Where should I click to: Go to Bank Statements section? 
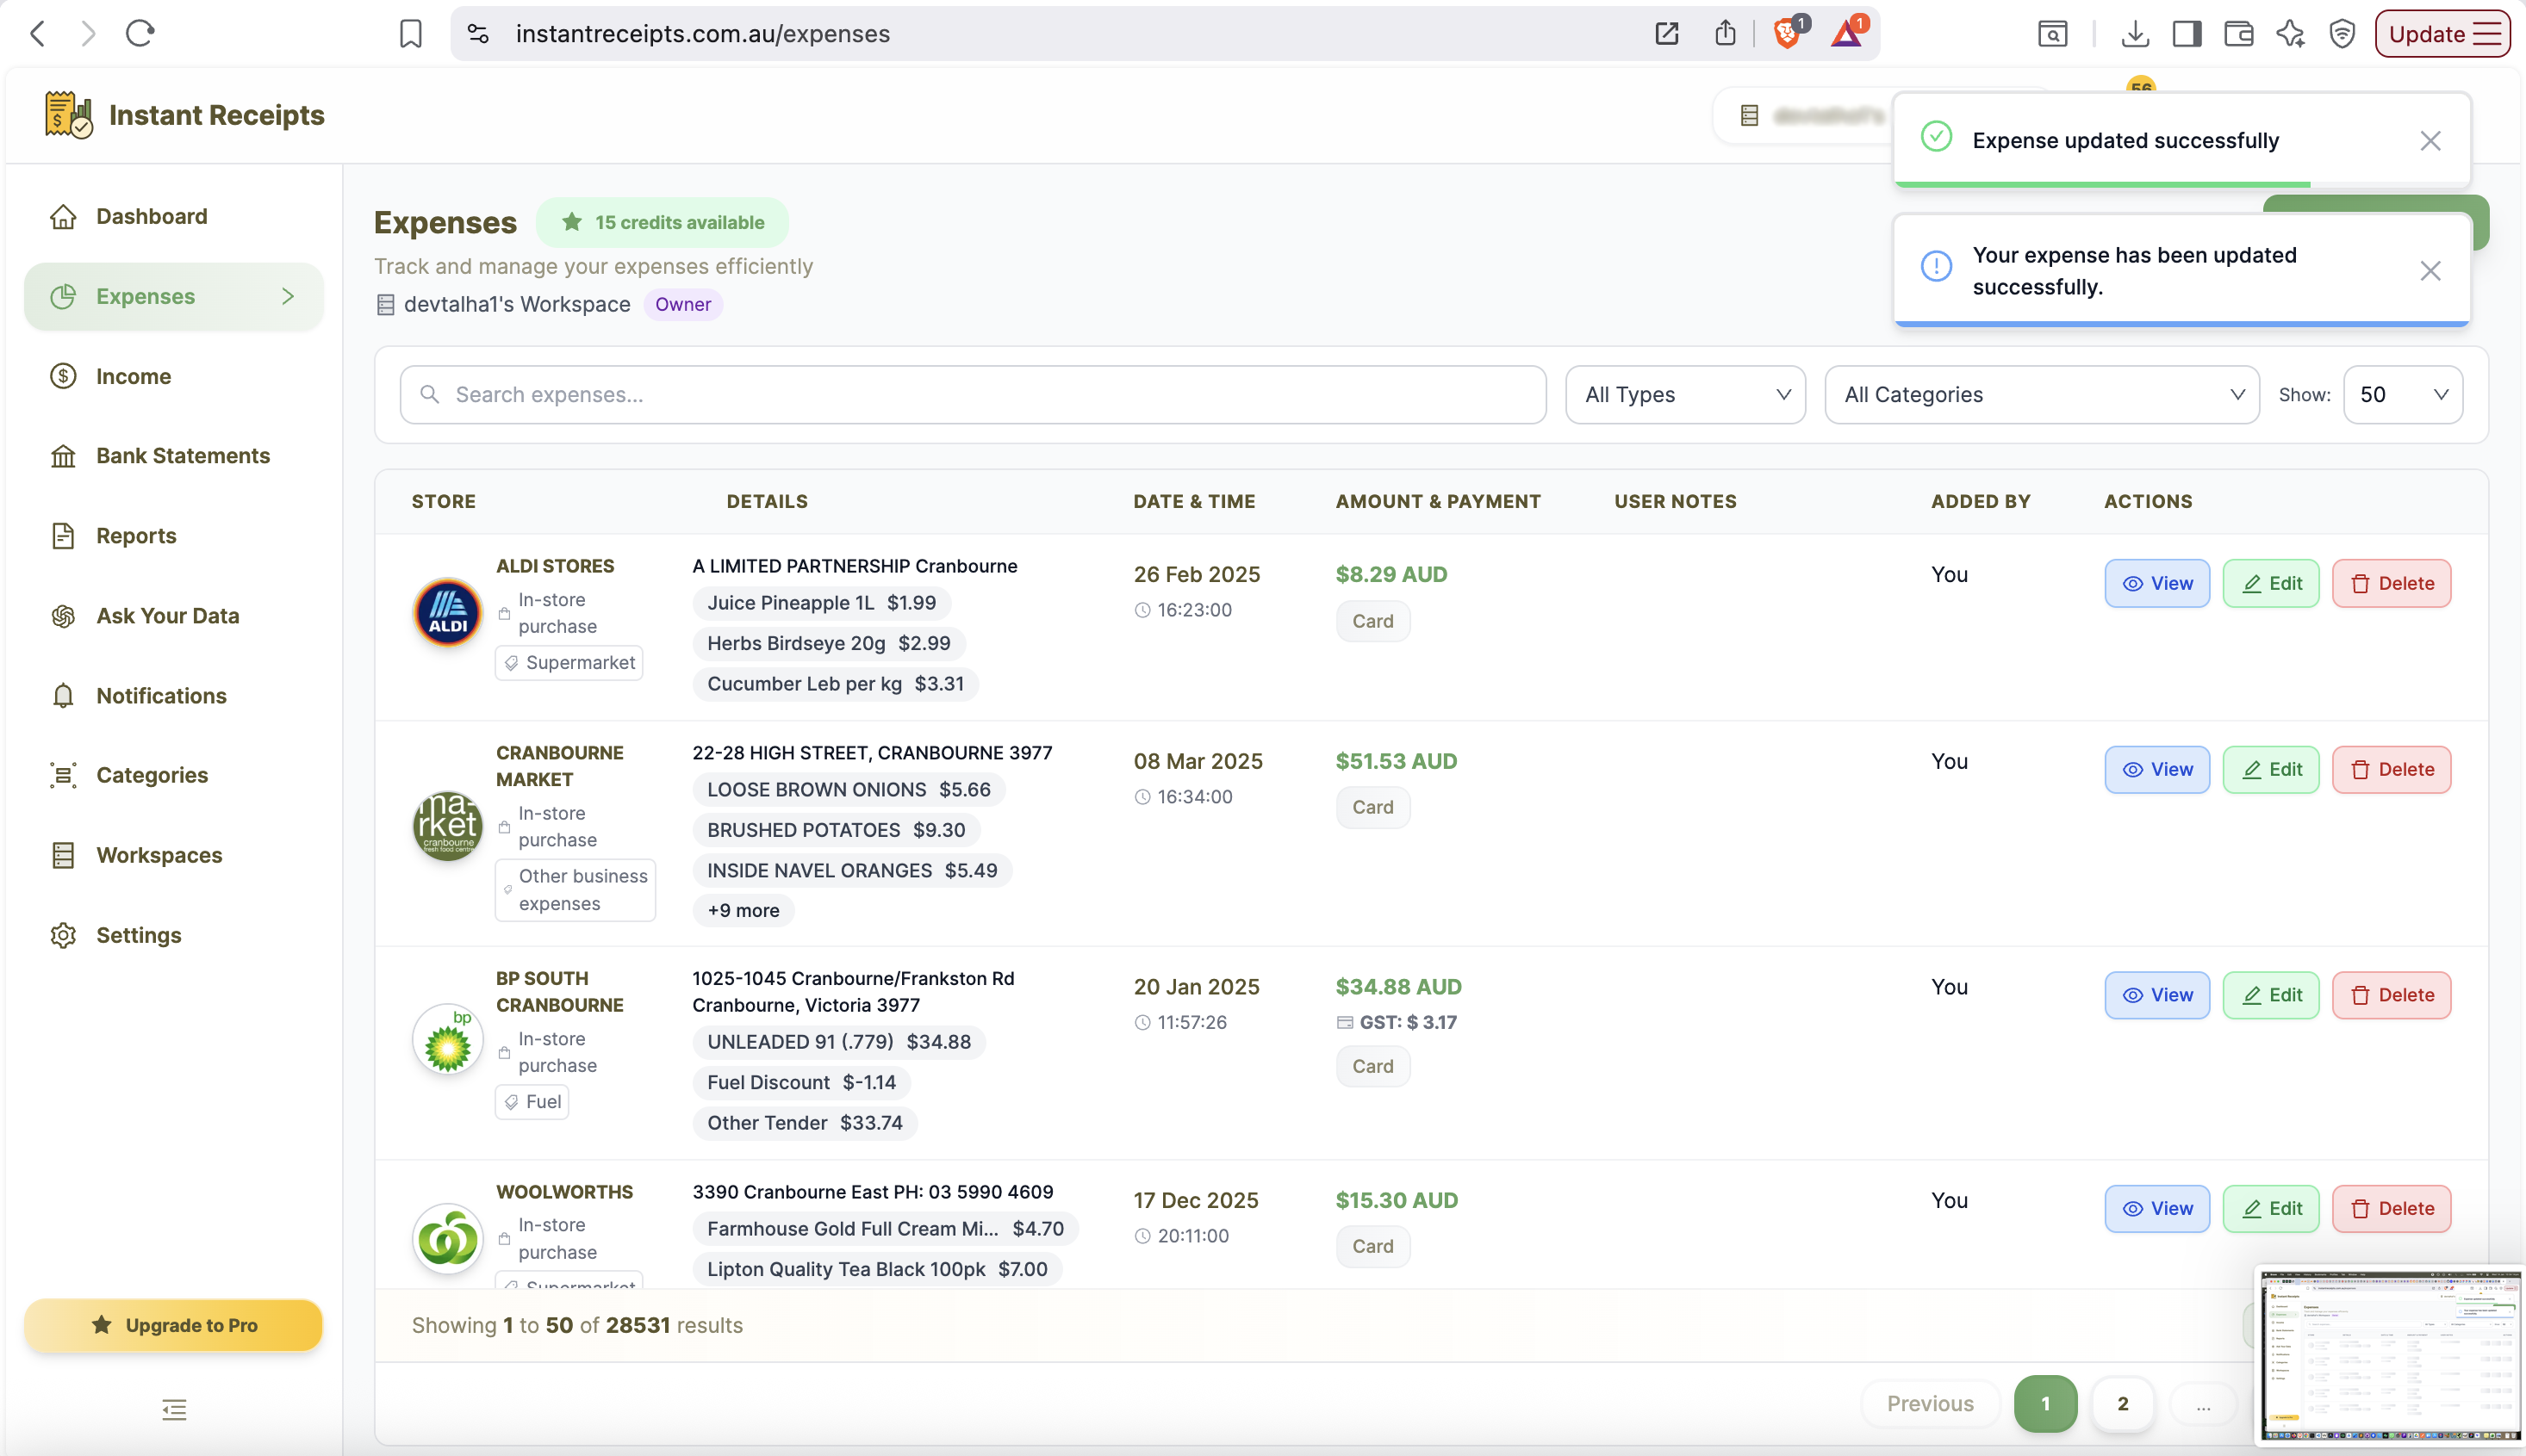click(x=183, y=456)
